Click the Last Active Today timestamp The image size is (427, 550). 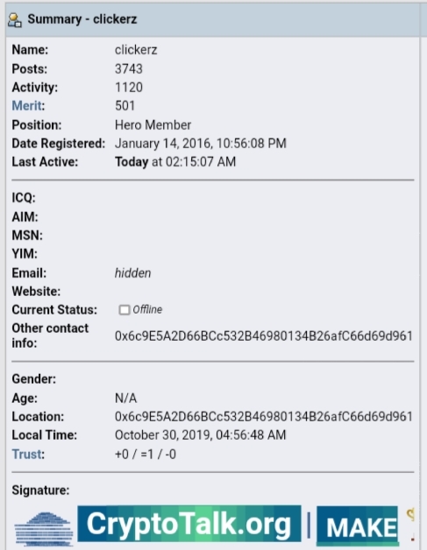tap(175, 162)
